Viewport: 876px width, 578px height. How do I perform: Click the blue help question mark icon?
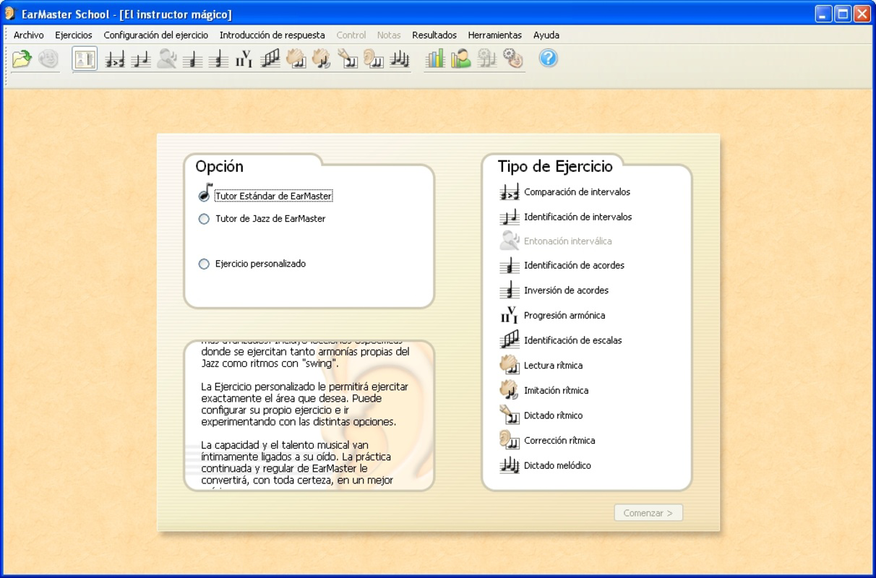[x=549, y=59]
